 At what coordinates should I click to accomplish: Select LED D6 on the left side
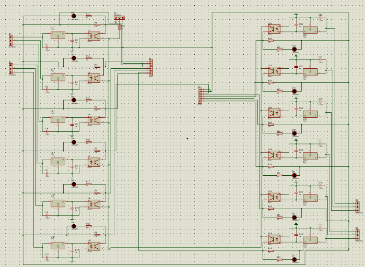click(x=74, y=226)
